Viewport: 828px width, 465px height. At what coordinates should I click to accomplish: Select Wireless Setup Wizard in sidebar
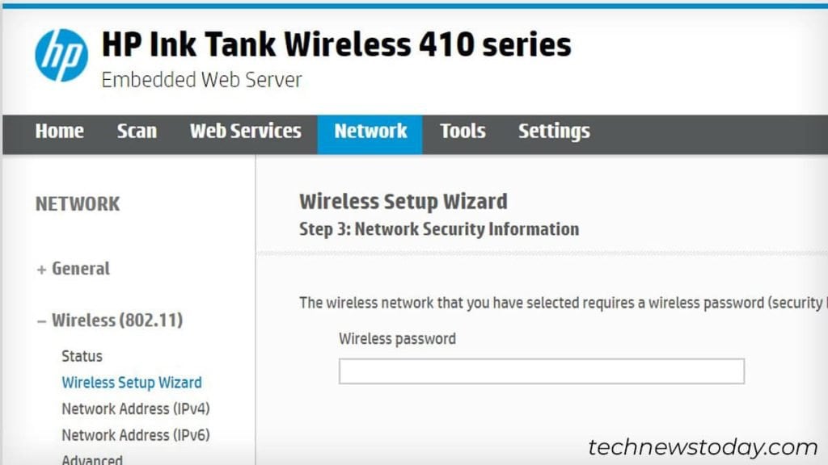[131, 383]
